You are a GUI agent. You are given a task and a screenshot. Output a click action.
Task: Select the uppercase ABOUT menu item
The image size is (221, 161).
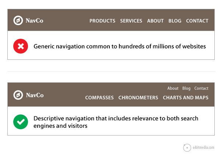coord(155,21)
